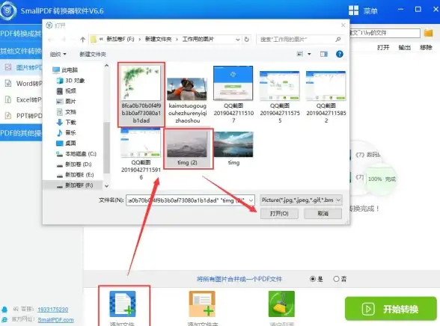Viewport: 440px width, 326px height.
Task: Select 图片转PDF sidebar item
Action: pos(21,67)
